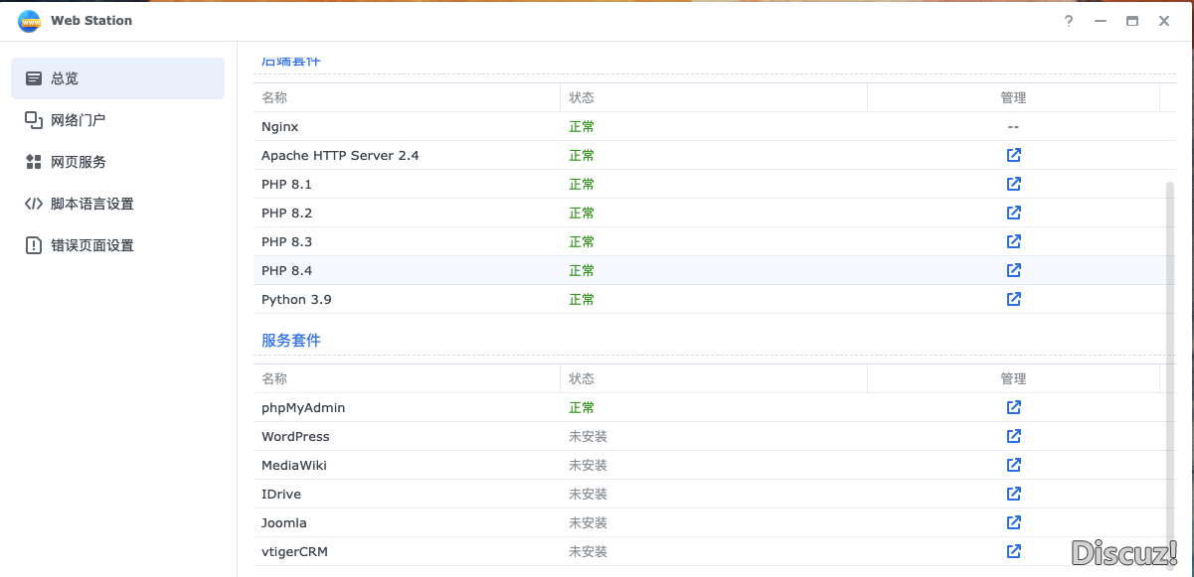Open MediaWiki management link icon

tap(1013, 465)
